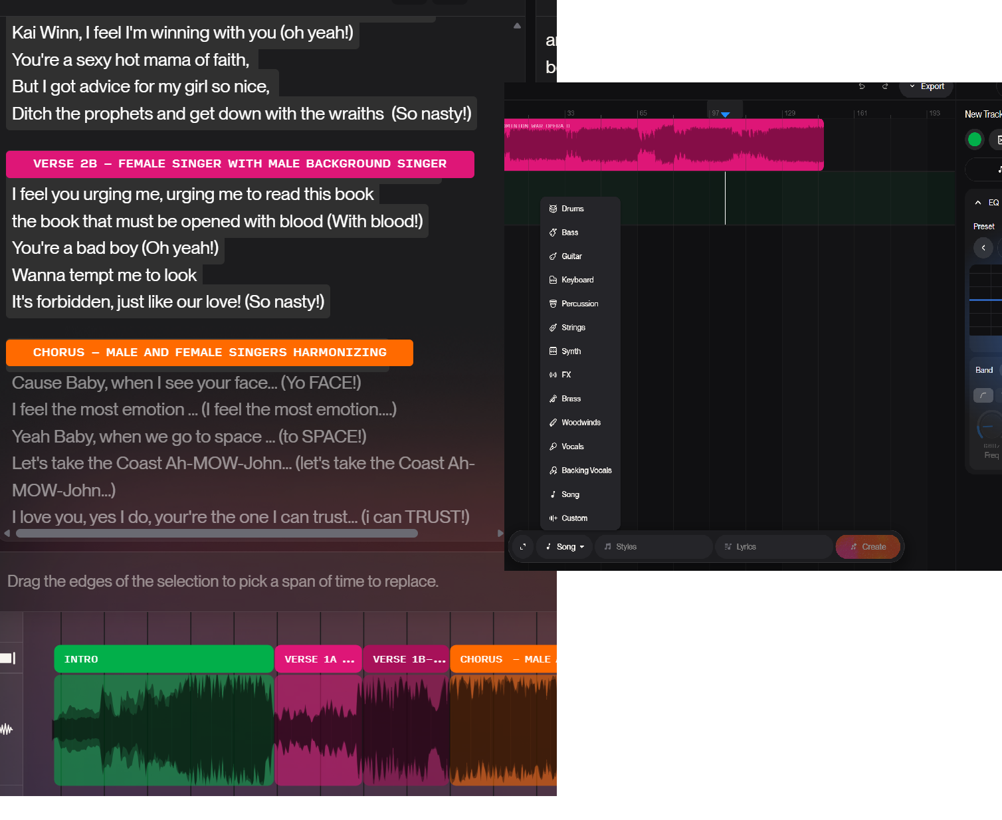Click the Synth icon in the menu
Screen dimensions: 1002x820
click(x=553, y=352)
